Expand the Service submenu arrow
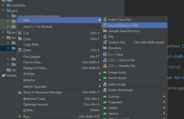Viewport: 184px width, 119px height. coord(164,113)
